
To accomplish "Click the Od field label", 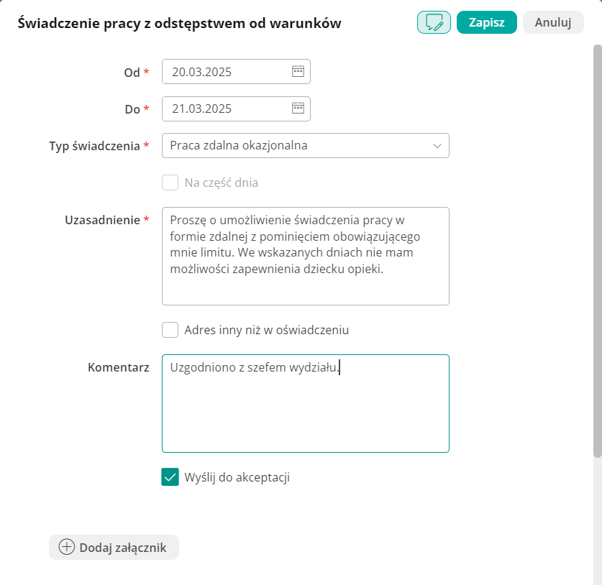I will (132, 73).
